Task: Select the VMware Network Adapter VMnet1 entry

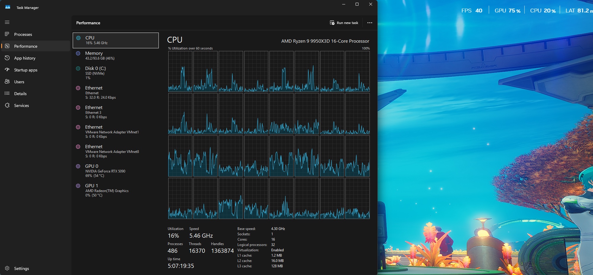Action: pos(116,132)
